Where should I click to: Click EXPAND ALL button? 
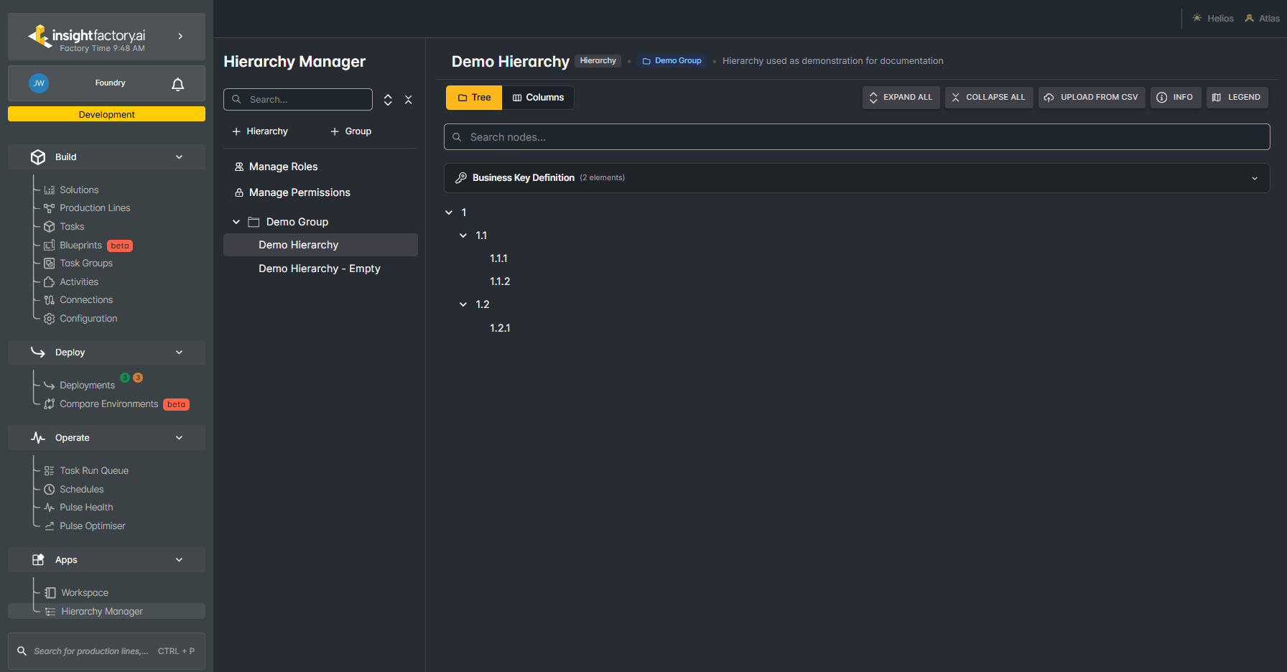click(x=901, y=98)
